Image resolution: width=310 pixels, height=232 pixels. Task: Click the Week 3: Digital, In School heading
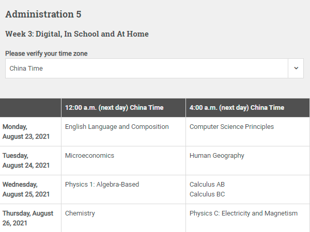(x=77, y=34)
